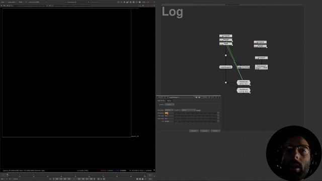Click the second icon right of node name
Image resolution: width=322 pixels, height=181 pixels.
click(x=199, y=97)
